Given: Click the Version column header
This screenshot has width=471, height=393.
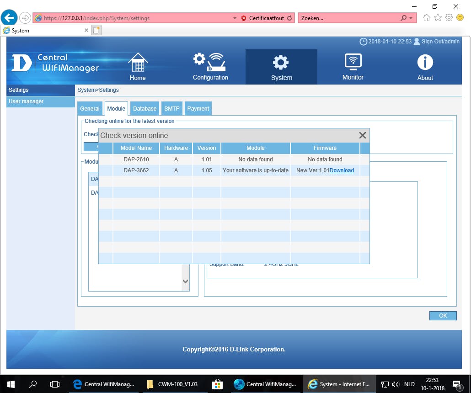Looking at the screenshot, I should (x=207, y=148).
